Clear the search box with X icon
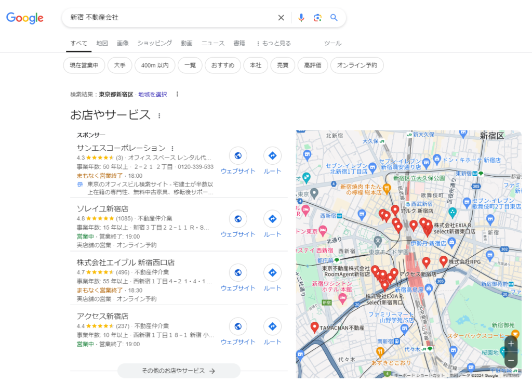 (x=281, y=18)
